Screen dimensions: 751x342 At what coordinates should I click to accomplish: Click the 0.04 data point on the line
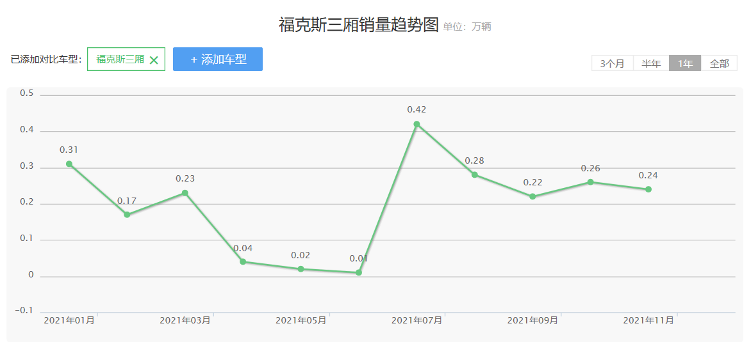pyautogui.click(x=243, y=261)
